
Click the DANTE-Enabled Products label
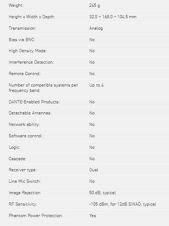coord(34,102)
